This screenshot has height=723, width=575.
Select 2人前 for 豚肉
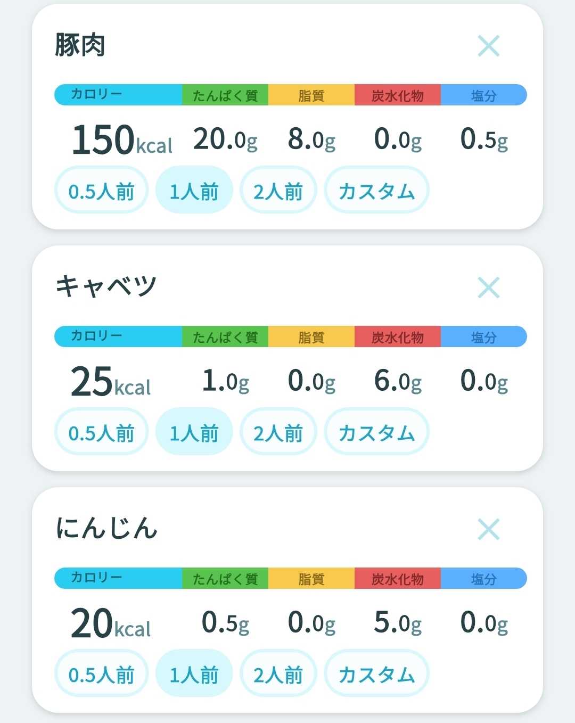click(278, 190)
